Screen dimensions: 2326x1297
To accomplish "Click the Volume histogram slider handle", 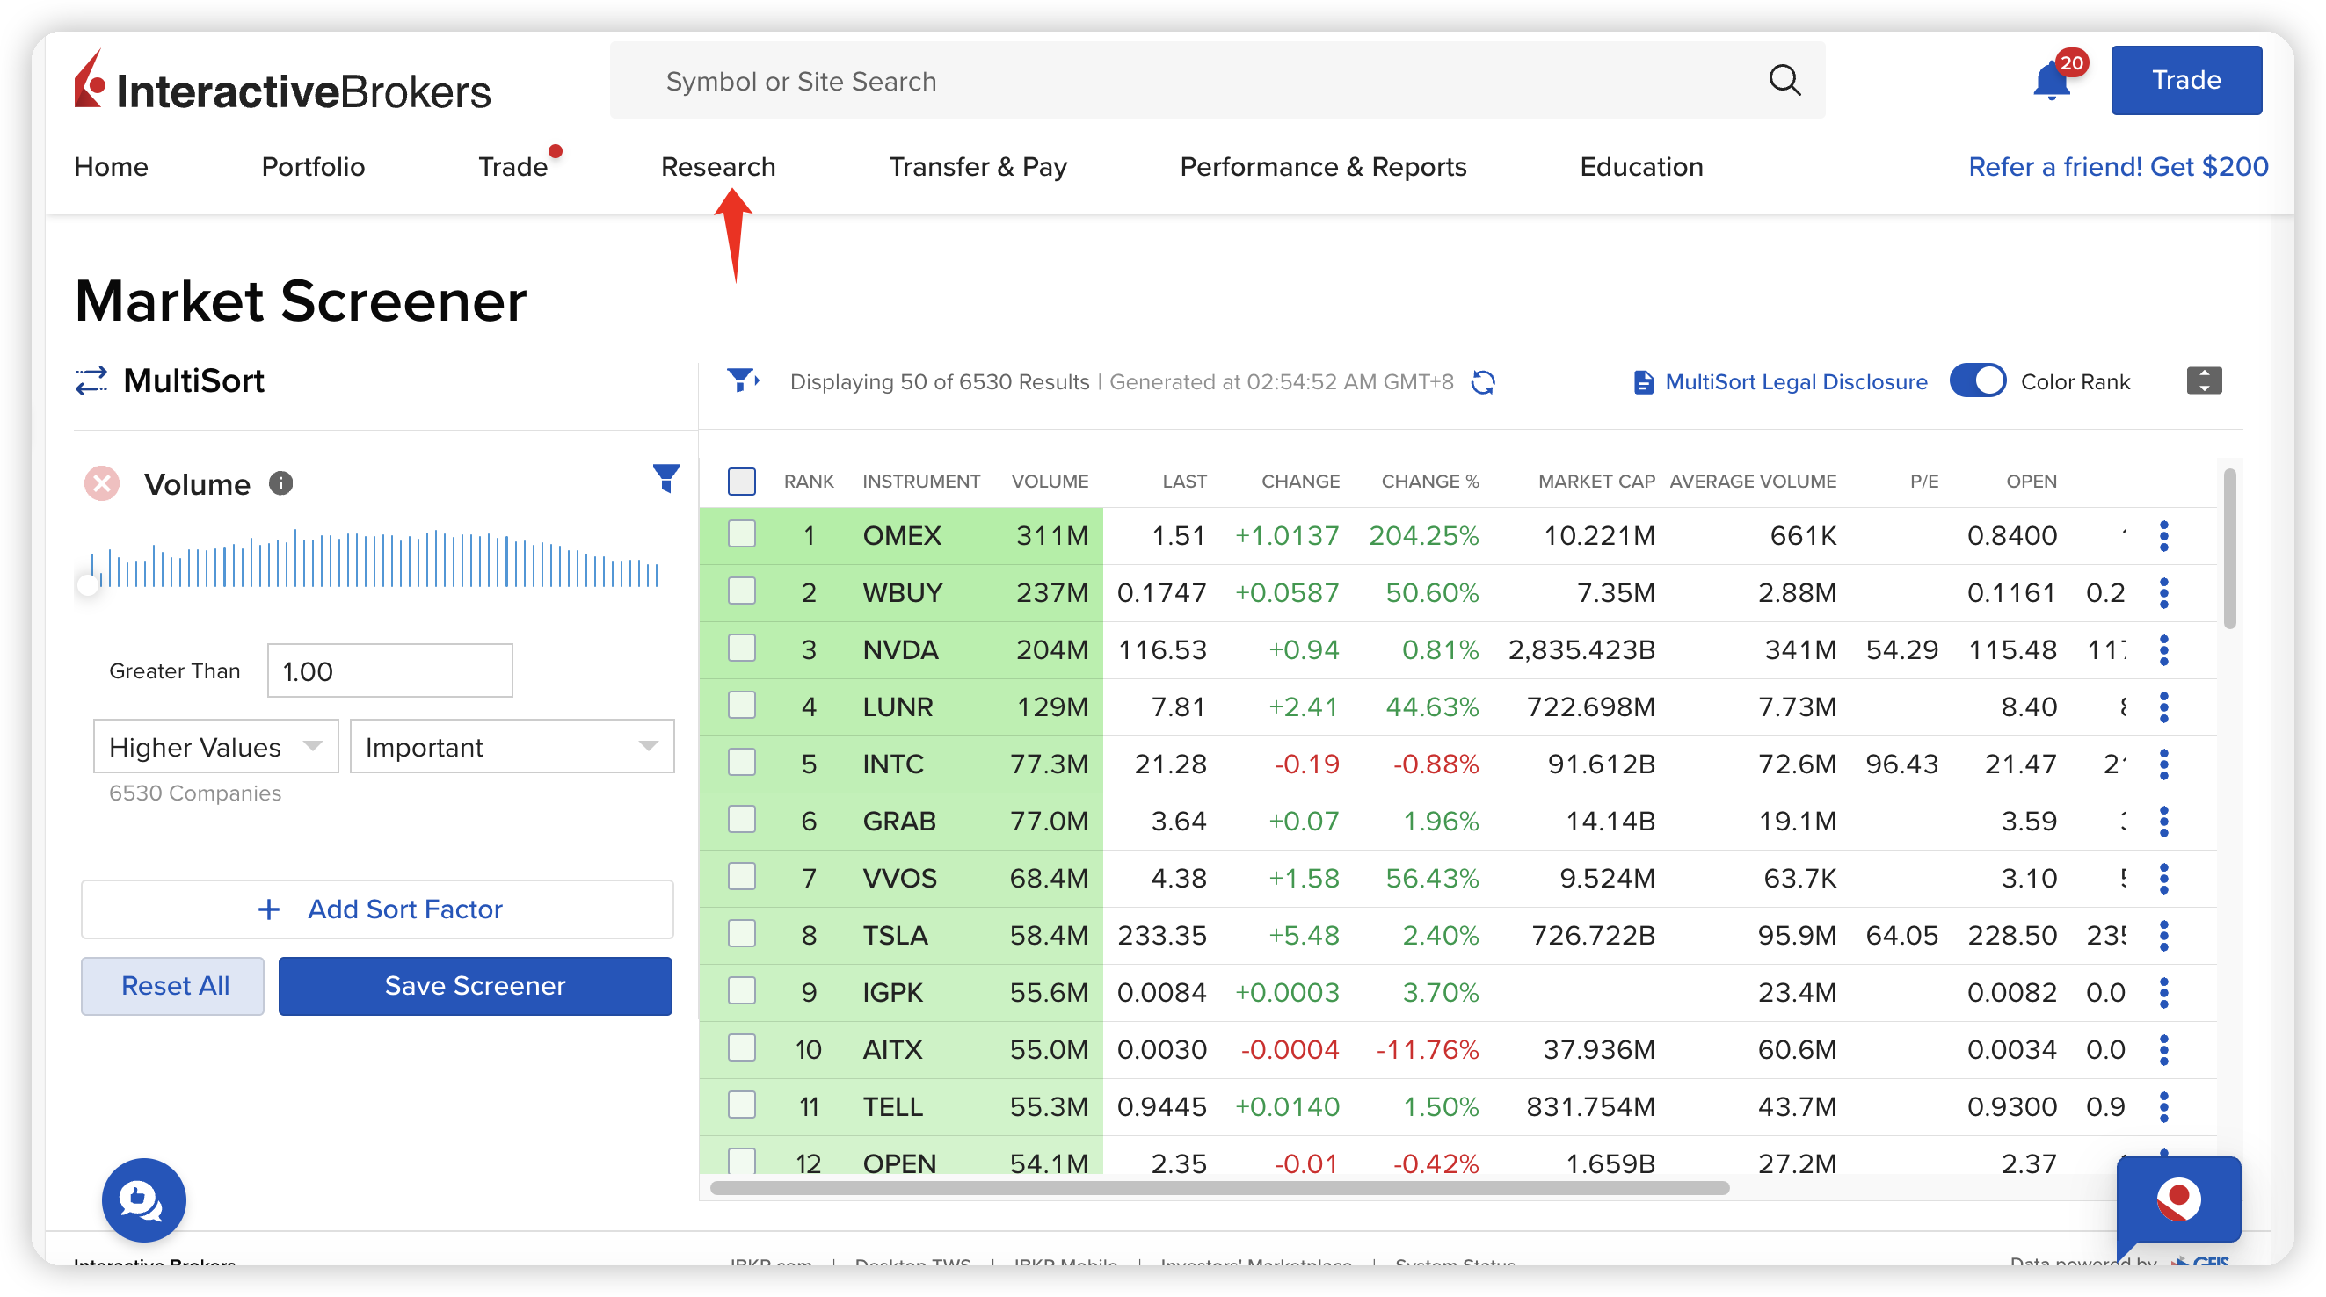I will (88, 585).
